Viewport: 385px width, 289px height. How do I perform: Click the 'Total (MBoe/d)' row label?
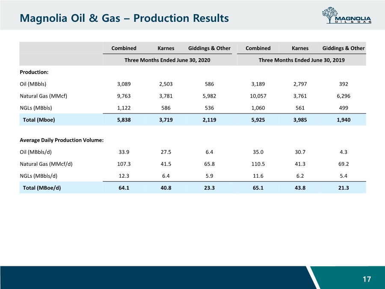(42, 188)
